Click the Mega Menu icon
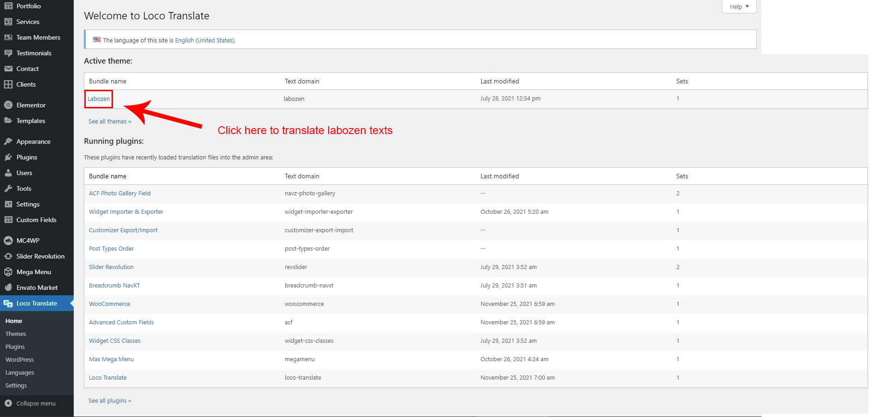The image size is (885, 417). [x=8, y=272]
